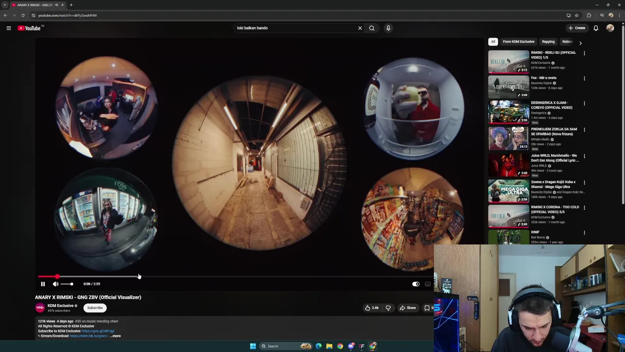Open options menu for TOO COLD video

(584, 208)
